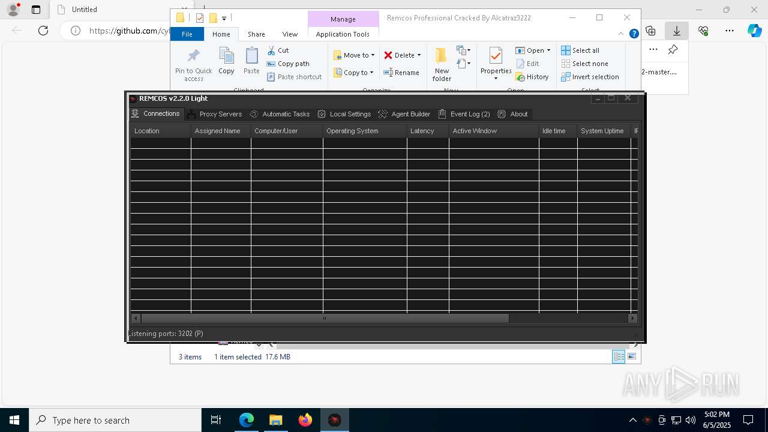Screen dimensions: 768x432
Task: Open Customize Quick Access Toolbar dropdown
Action: pyautogui.click(x=224, y=18)
